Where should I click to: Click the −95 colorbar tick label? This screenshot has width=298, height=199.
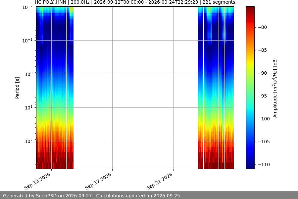tap(263, 96)
